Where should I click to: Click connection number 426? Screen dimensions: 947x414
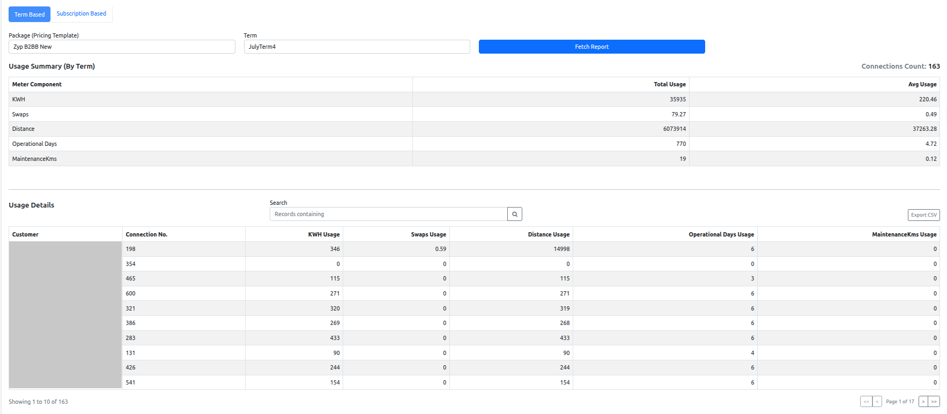131,367
